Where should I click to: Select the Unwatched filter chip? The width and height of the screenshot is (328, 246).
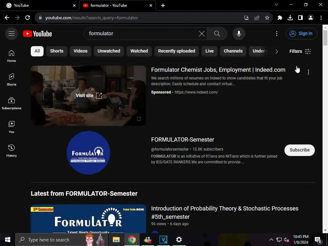point(109,51)
